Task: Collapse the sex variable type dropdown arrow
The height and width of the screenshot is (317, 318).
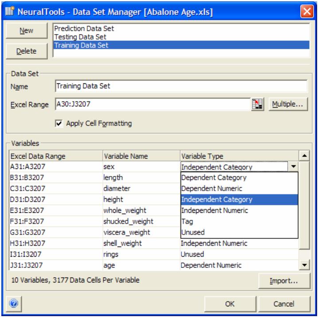Action: (293, 167)
